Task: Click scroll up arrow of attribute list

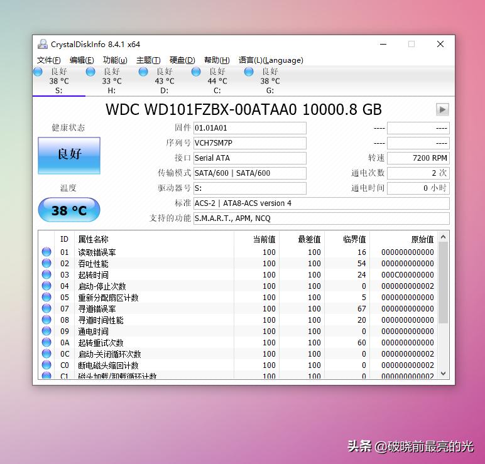Action: coord(444,237)
